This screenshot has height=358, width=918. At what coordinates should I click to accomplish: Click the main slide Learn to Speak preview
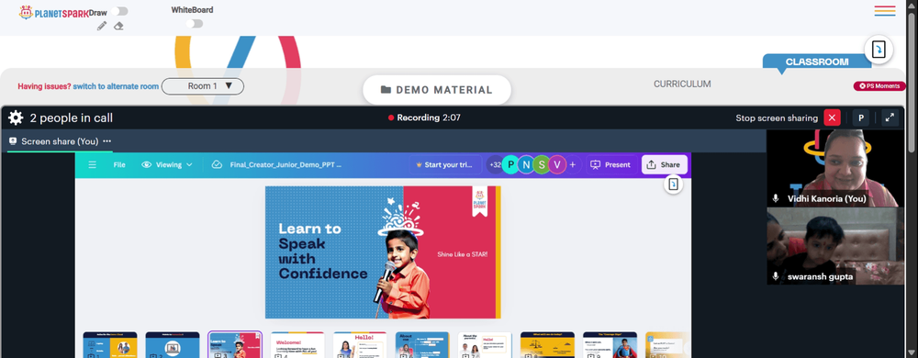383,252
